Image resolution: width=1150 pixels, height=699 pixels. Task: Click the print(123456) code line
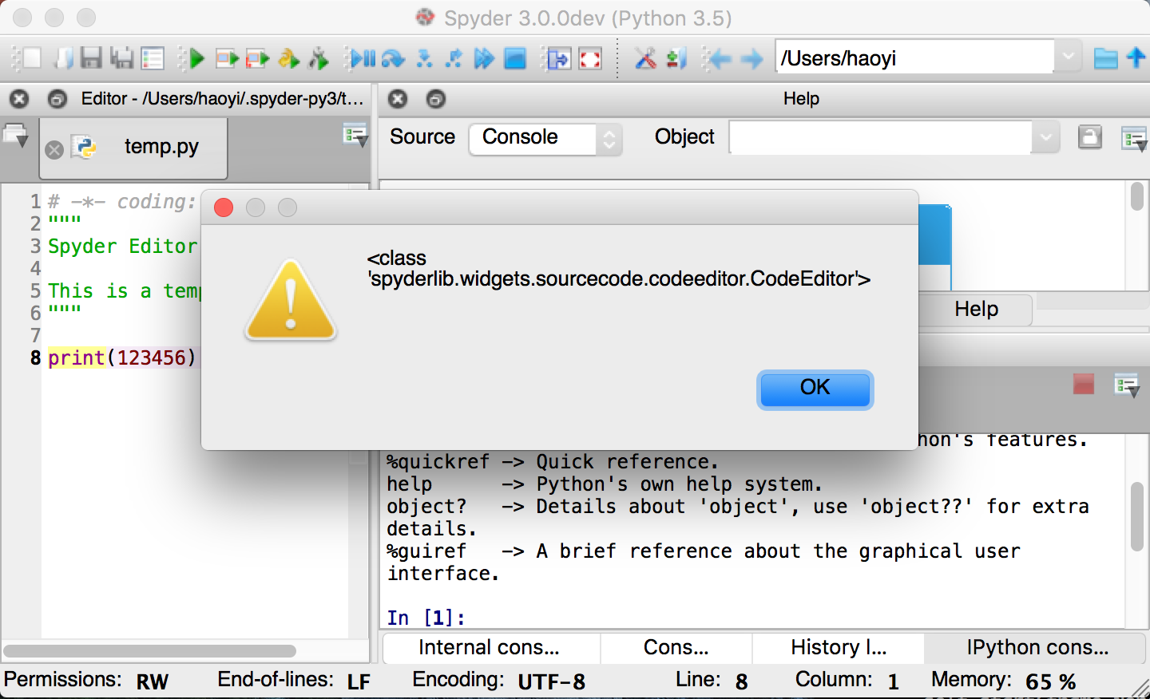click(121, 358)
